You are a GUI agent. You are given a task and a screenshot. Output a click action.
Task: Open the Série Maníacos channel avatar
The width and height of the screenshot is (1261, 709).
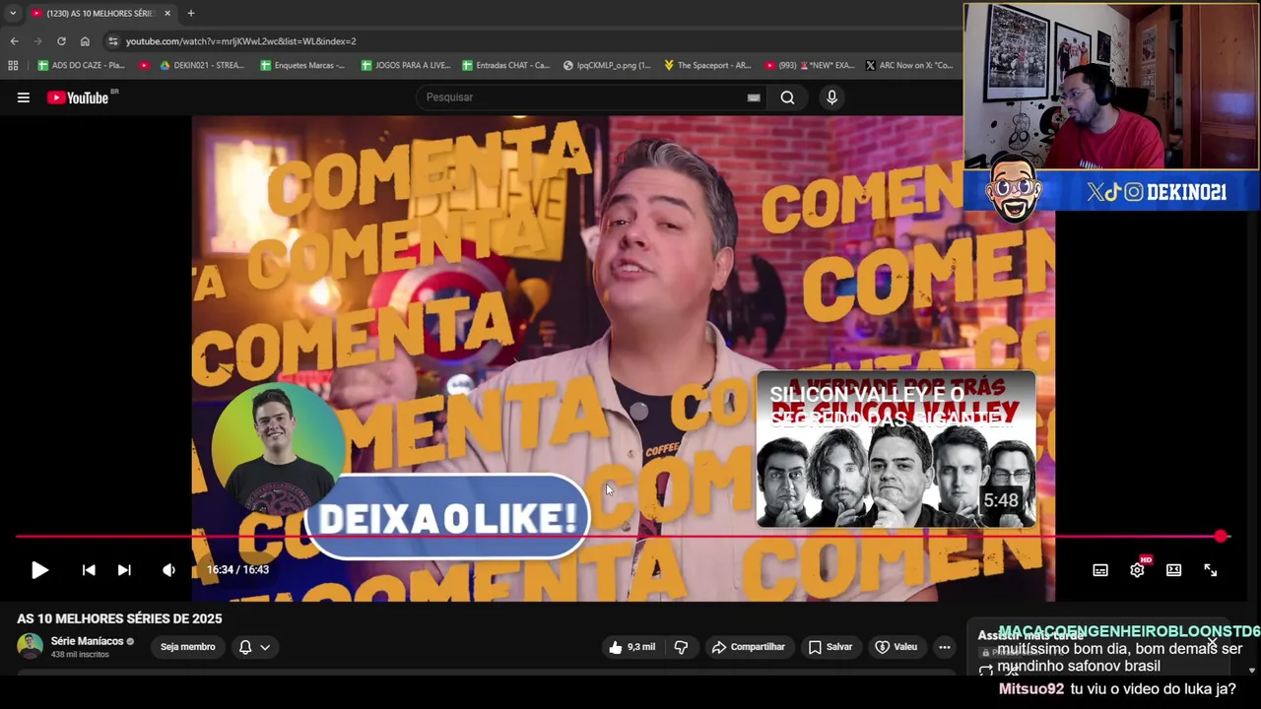pos(30,647)
